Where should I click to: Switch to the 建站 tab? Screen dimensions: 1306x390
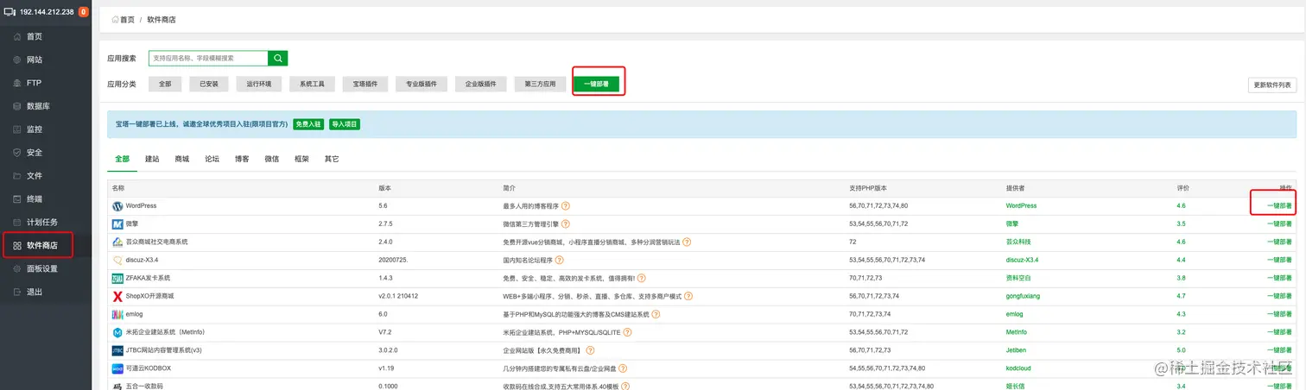[x=152, y=159]
